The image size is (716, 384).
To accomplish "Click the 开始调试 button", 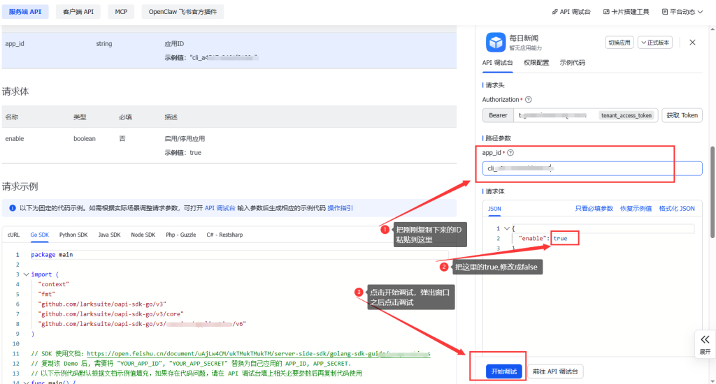I will coord(504,371).
